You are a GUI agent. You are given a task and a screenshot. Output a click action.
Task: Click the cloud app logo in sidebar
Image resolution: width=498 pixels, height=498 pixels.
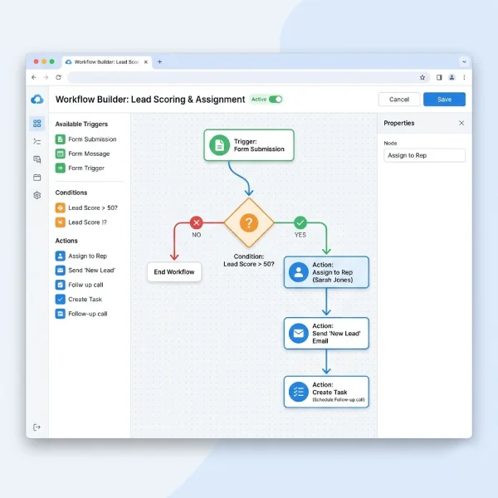tap(37, 100)
